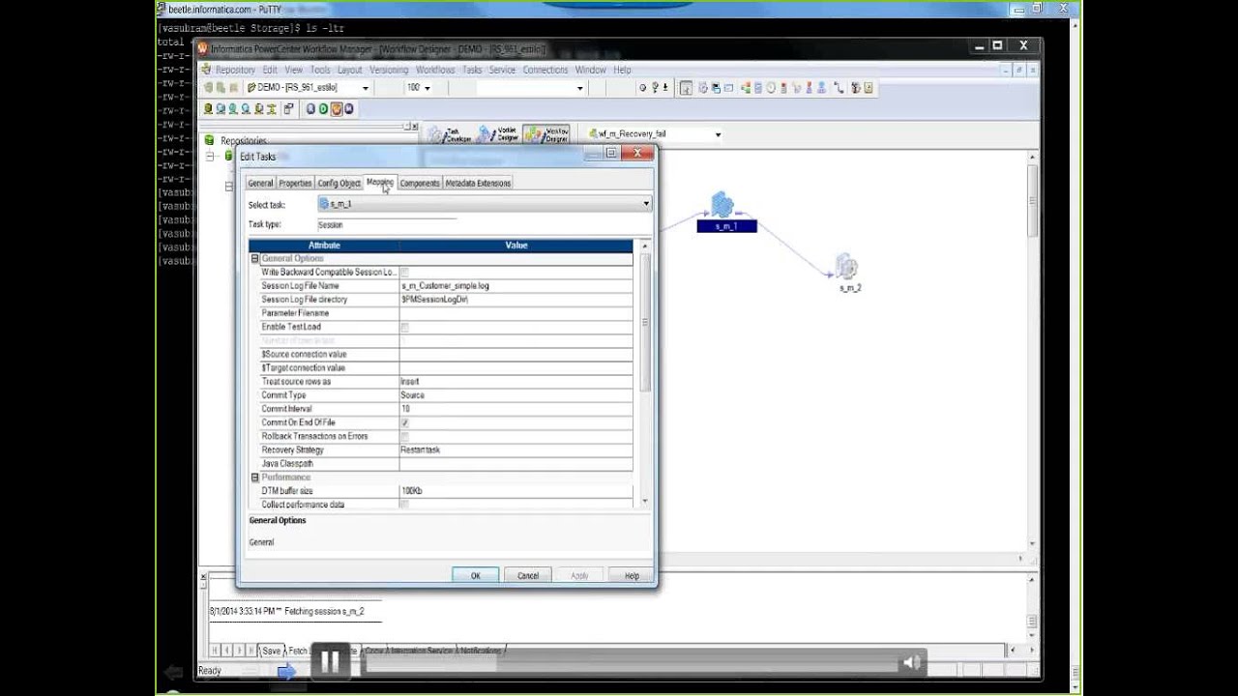Open the Service menu
This screenshot has height=696, width=1238.
[502, 70]
